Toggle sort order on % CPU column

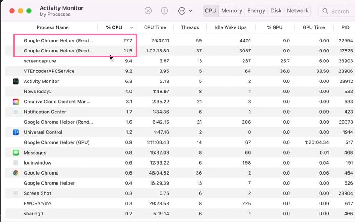117,27
